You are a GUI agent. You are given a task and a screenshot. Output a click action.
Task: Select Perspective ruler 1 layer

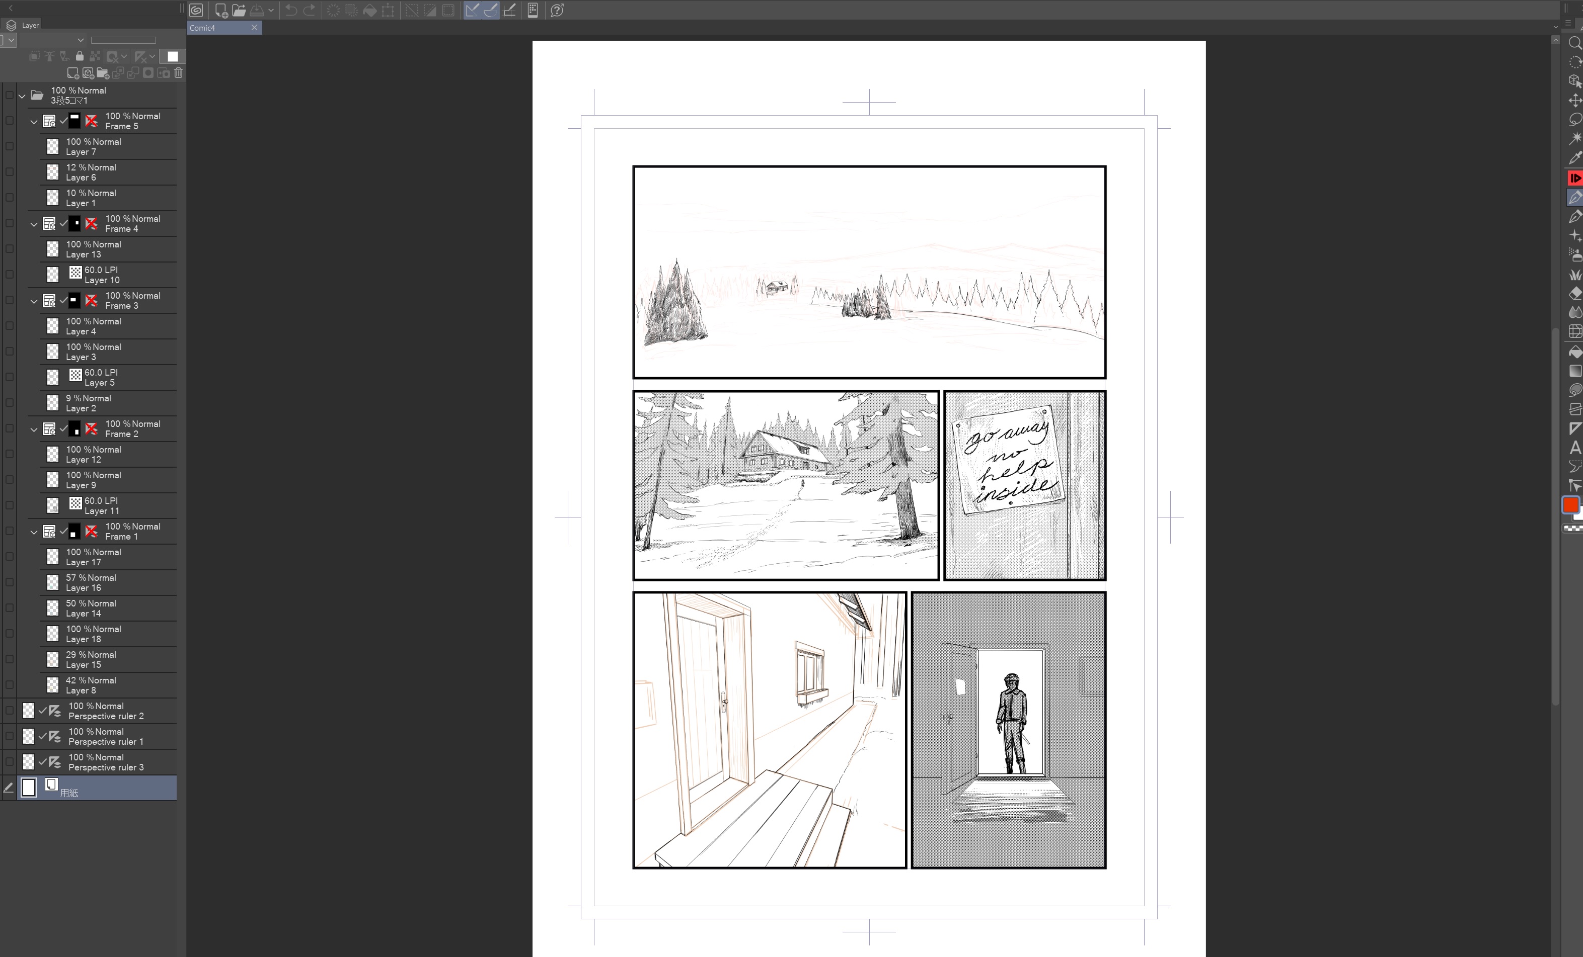click(97, 736)
